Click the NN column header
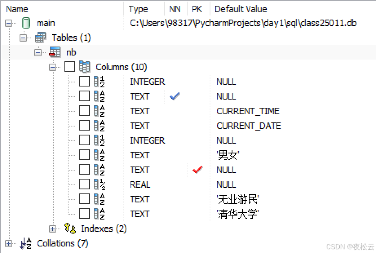376x253 pixels. (175, 9)
